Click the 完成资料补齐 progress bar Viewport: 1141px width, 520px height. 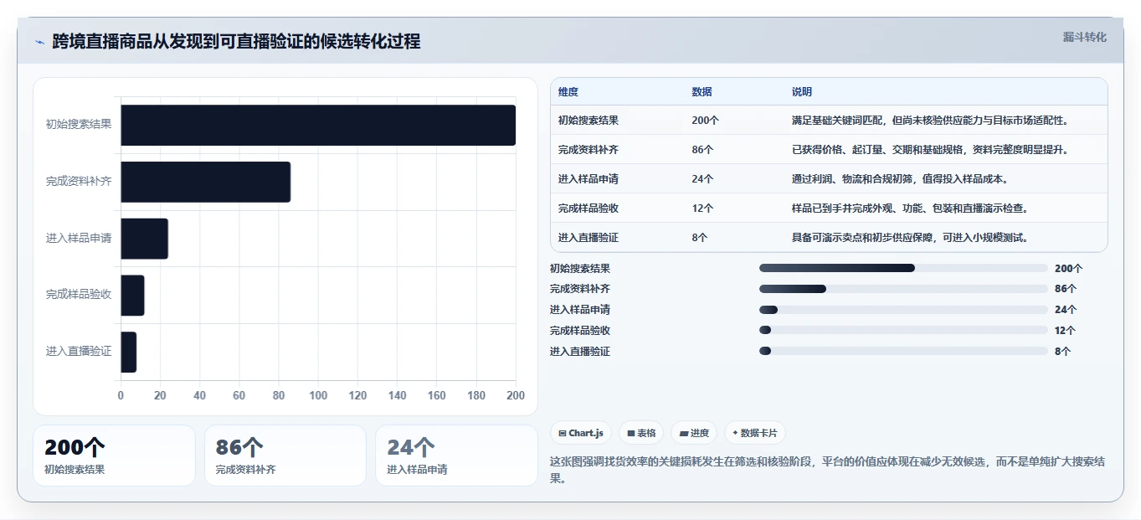click(903, 289)
